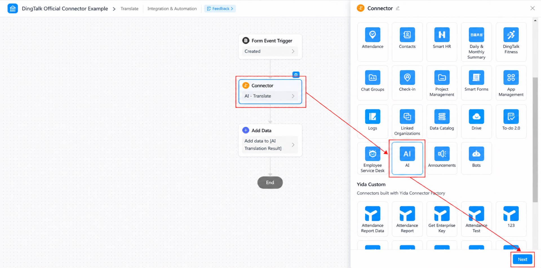Choose the Announcements connector

point(442,158)
